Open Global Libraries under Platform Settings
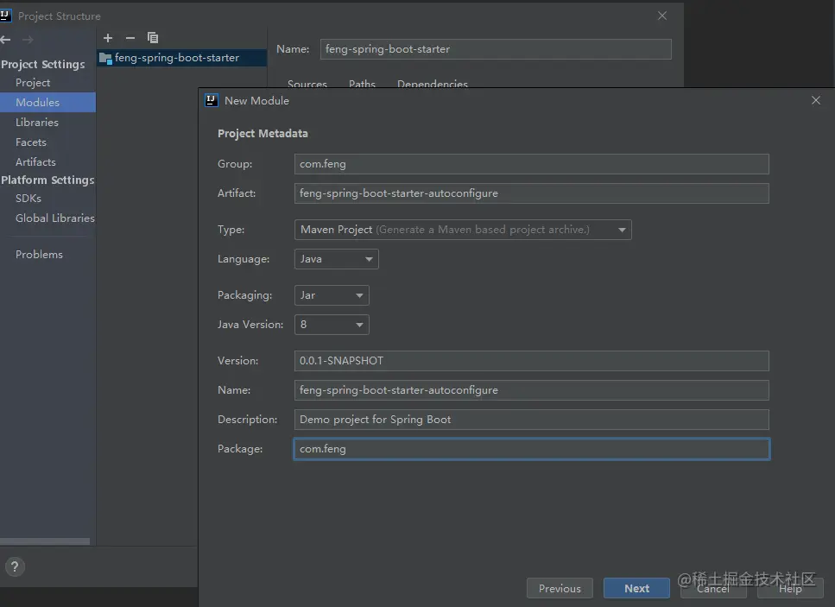Viewport: 835px width, 607px height. (55, 218)
